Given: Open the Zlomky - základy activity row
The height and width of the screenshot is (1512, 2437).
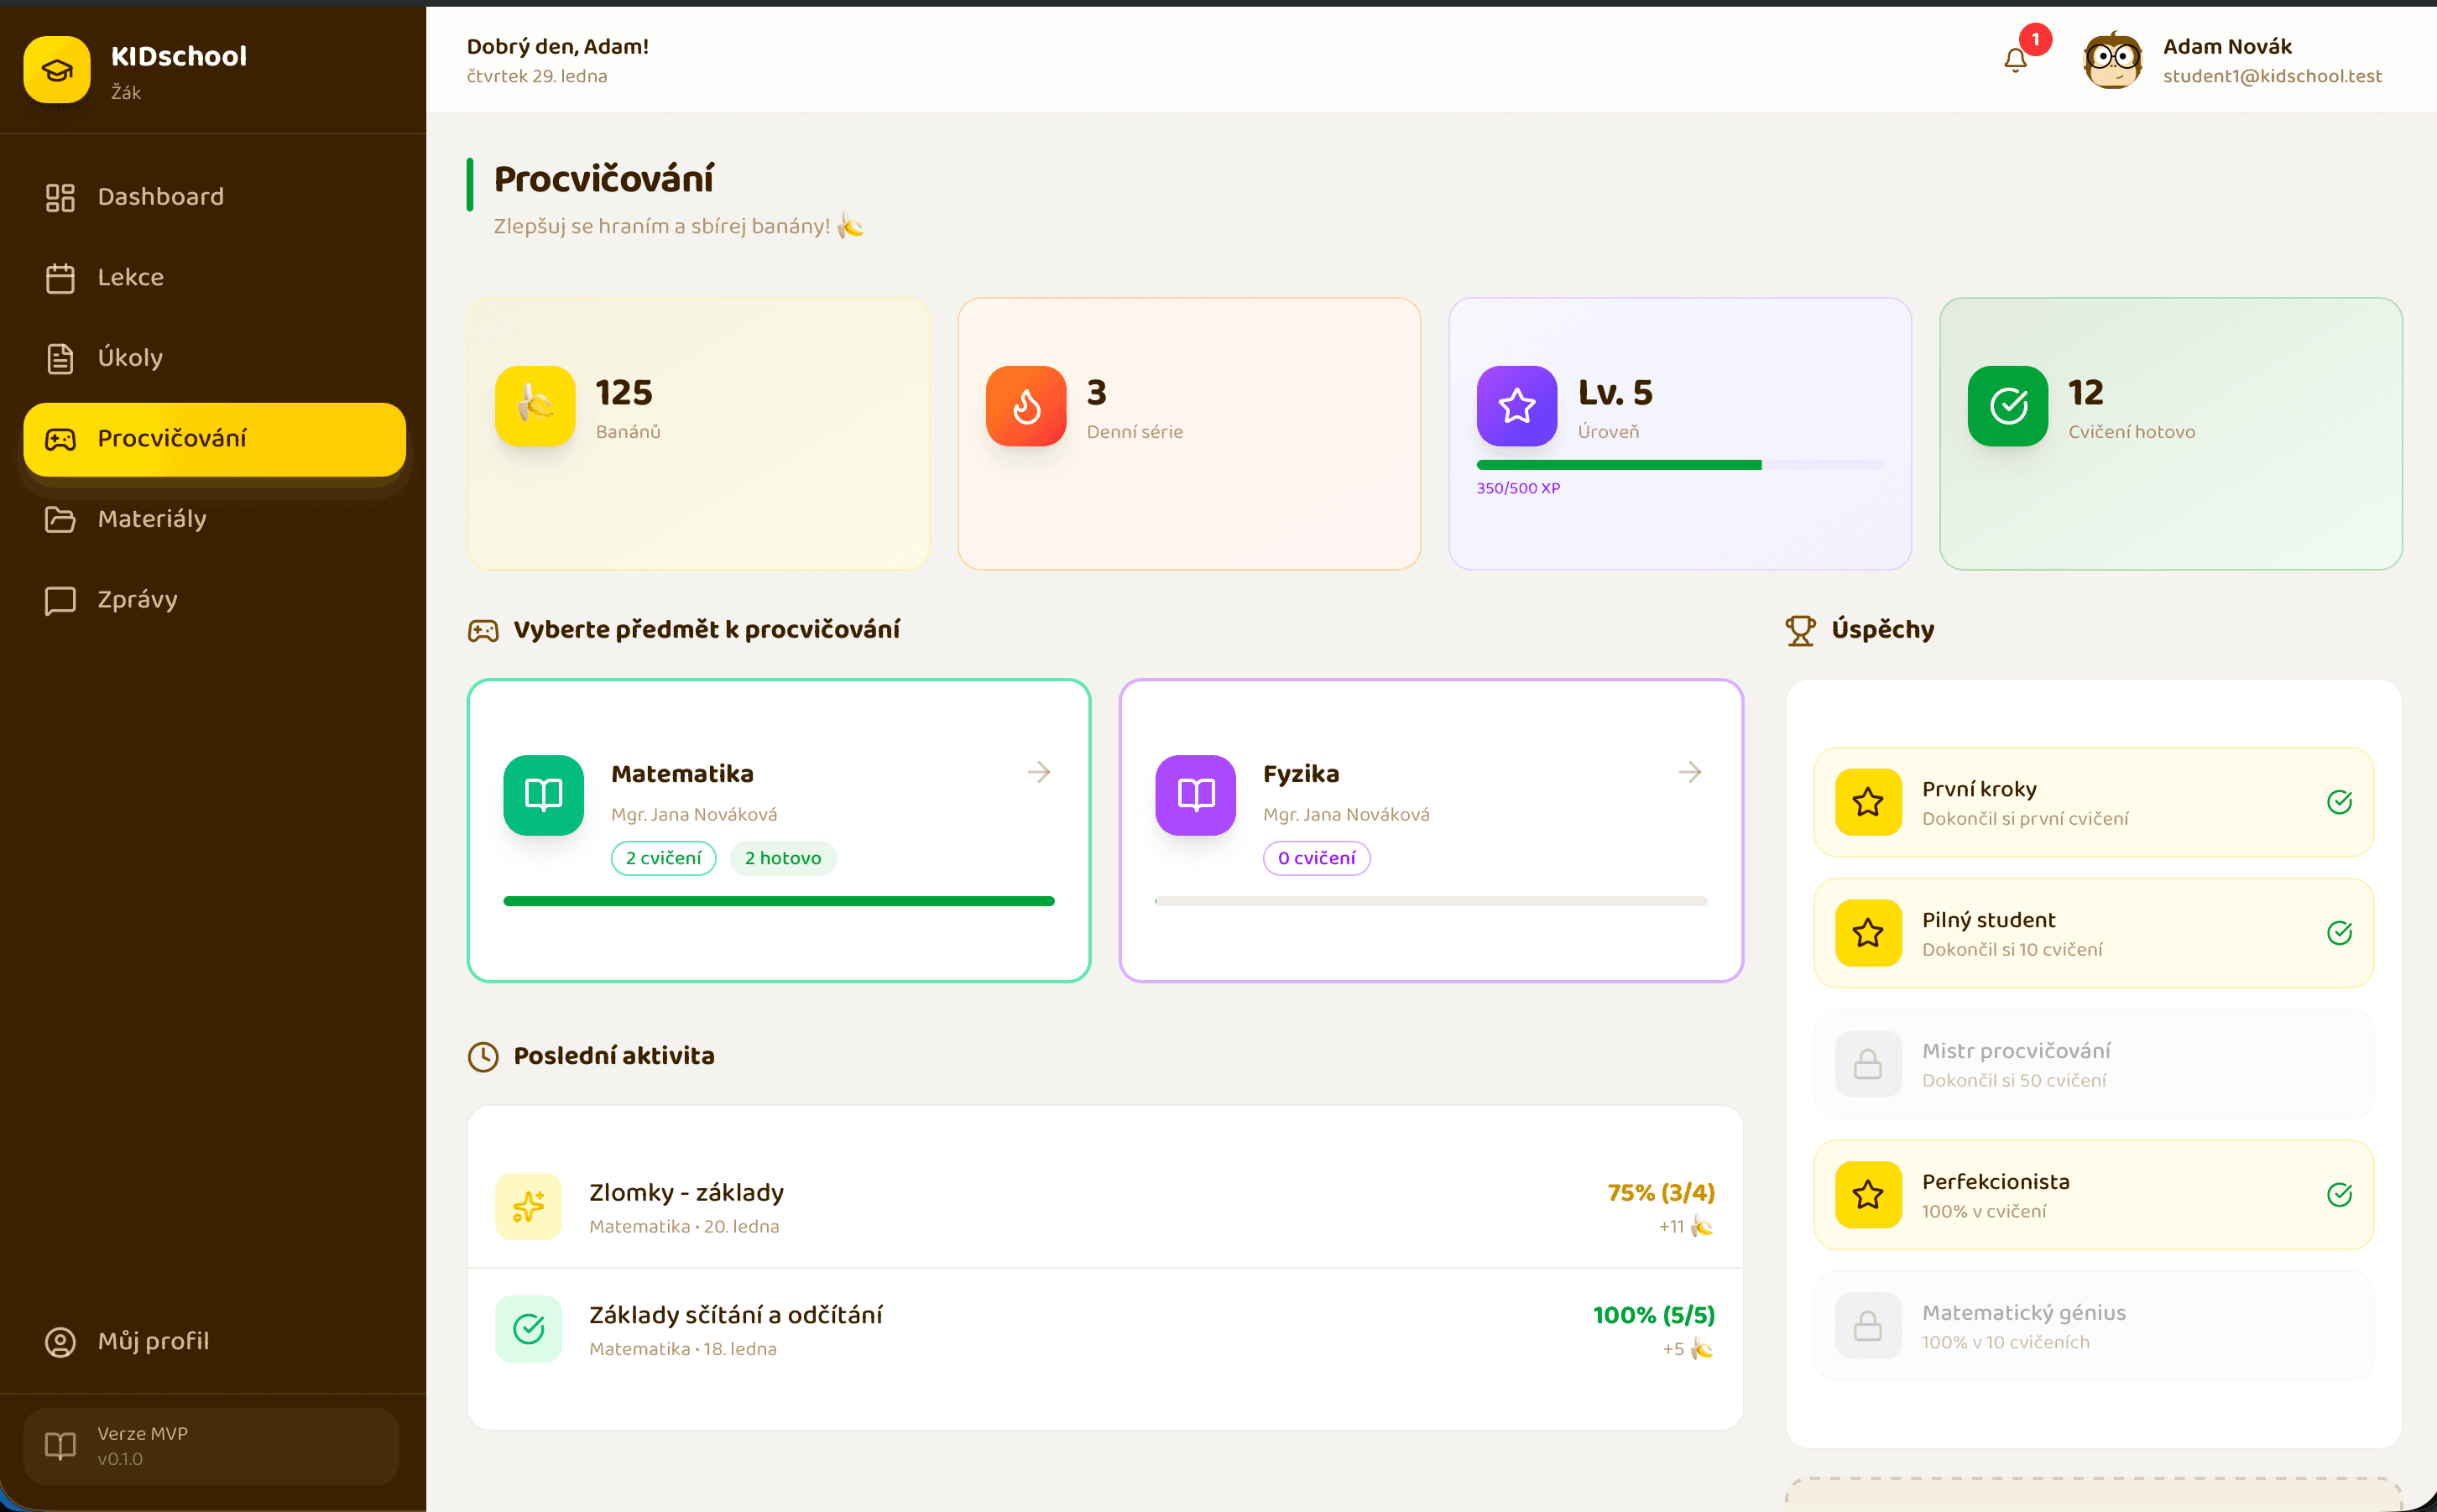Looking at the screenshot, I should (x=1104, y=1207).
